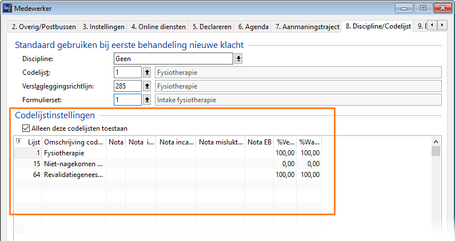Select the Niet-nagekomen row
455x241 pixels.
click(x=167, y=164)
